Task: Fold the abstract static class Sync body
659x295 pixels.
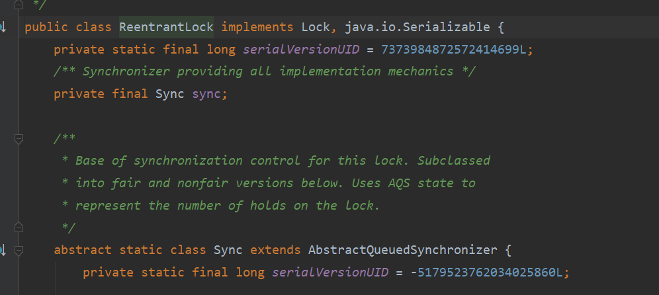Action: click(19, 251)
